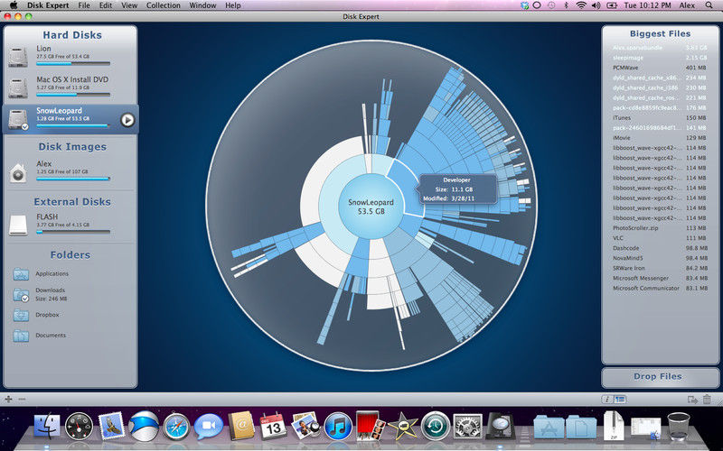Click the Drop Files area
The width and height of the screenshot is (723, 451).
(x=660, y=377)
